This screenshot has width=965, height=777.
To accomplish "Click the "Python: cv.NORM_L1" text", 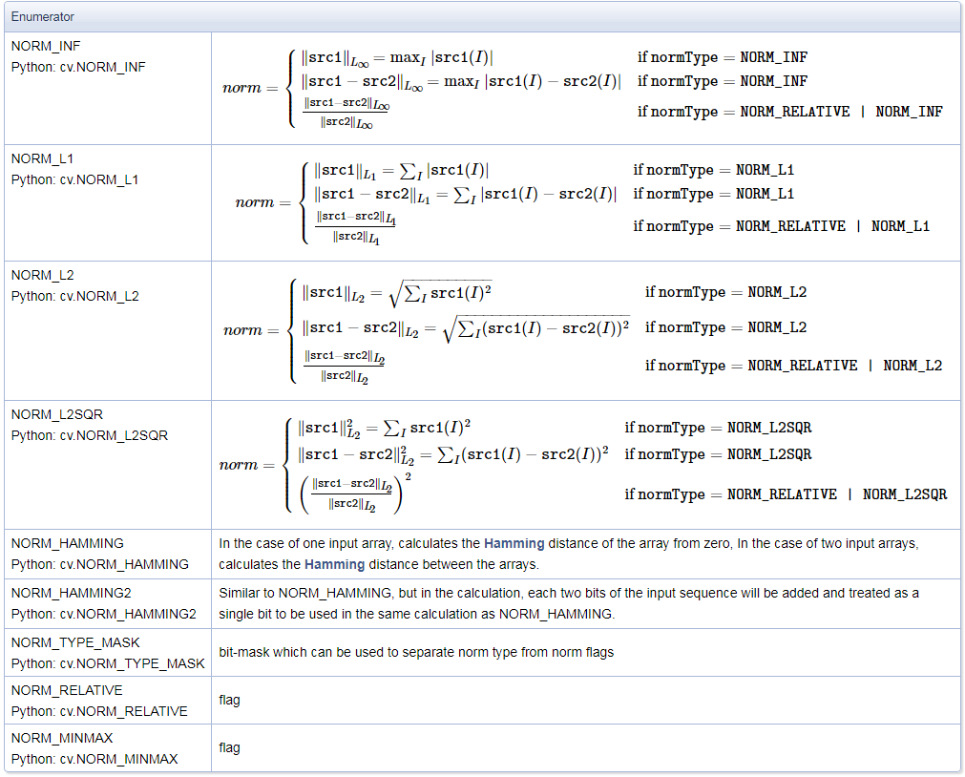I will [74, 179].
